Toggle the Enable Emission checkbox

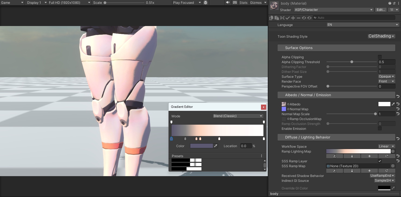tap(380, 128)
